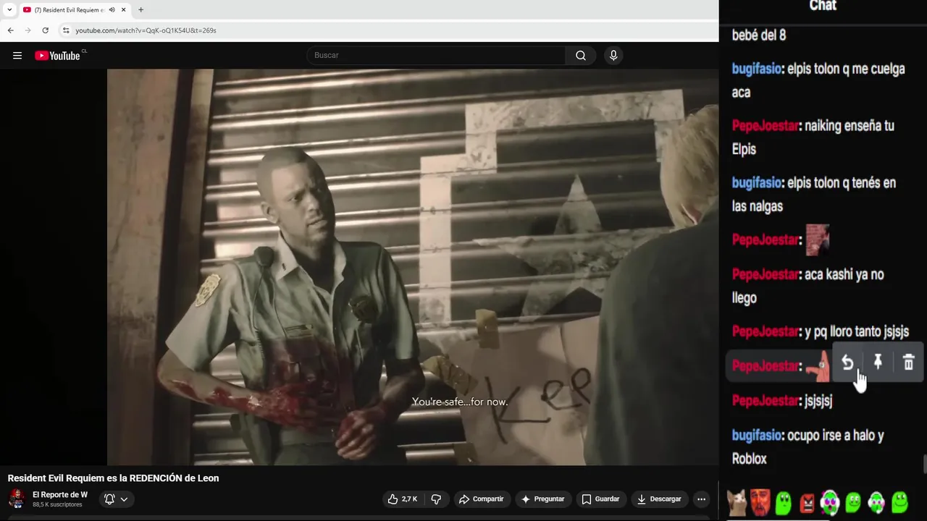The image size is (927, 521).
Task: Reply to PepeJoestar message with arrow icon
Action: pos(847,363)
